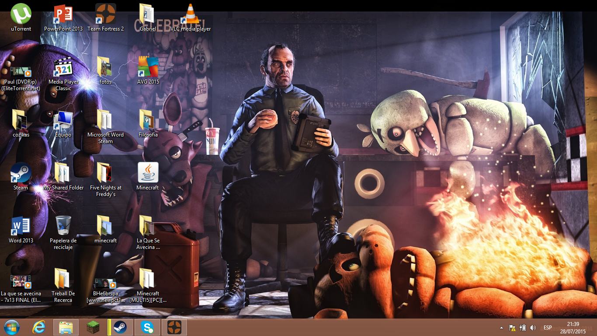
Task: Click the Five Nights at Freddy's folder
Action: pyautogui.click(x=105, y=173)
